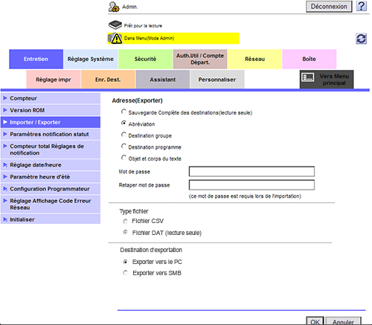Image resolution: width=372 pixels, height=325 pixels.
Task: Open the Assistant tab
Action: click(x=163, y=80)
